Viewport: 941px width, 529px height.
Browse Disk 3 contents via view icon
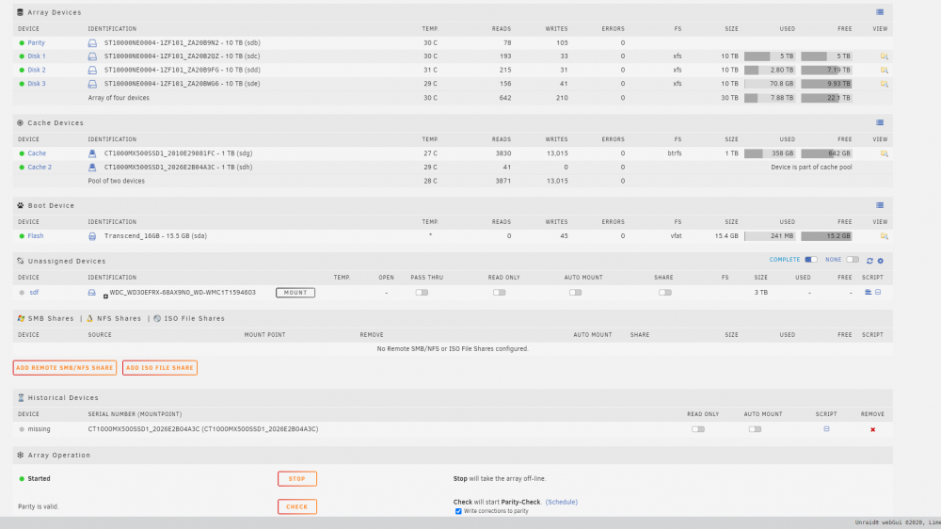884,84
